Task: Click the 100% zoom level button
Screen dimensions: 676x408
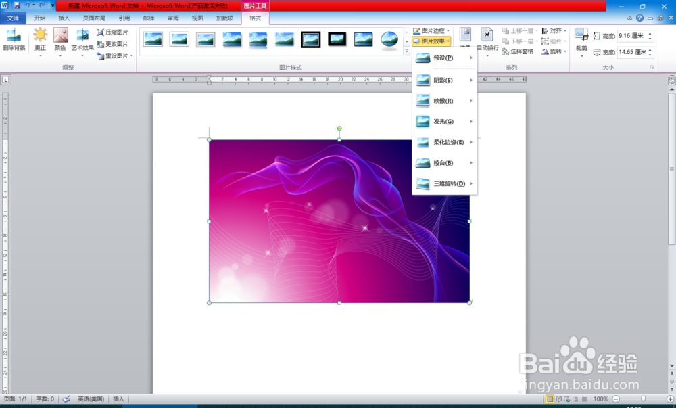Action: click(x=600, y=399)
